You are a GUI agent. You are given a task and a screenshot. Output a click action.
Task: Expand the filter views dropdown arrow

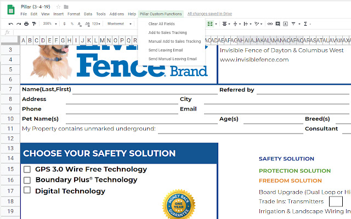(299, 24)
